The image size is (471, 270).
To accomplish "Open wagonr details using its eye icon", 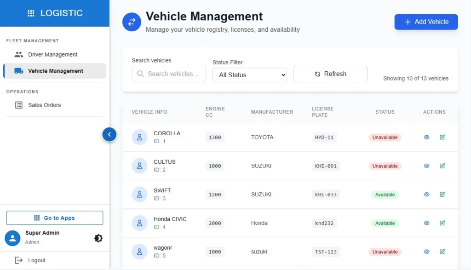I will pyautogui.click(x=426, y=252).
